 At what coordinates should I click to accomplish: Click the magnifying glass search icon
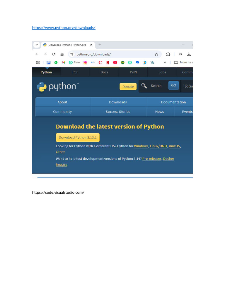point(144,86)
